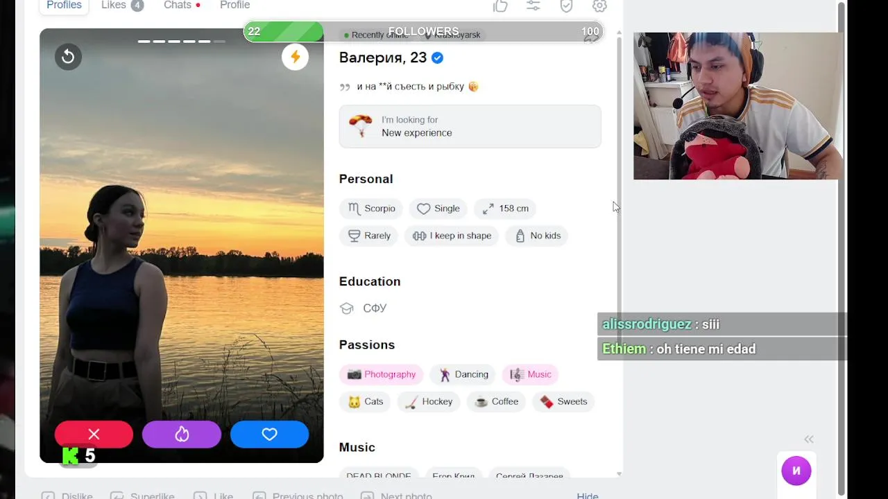Select the Dancing passion tag
888x499 pixels.
click(x=463, y=374)
